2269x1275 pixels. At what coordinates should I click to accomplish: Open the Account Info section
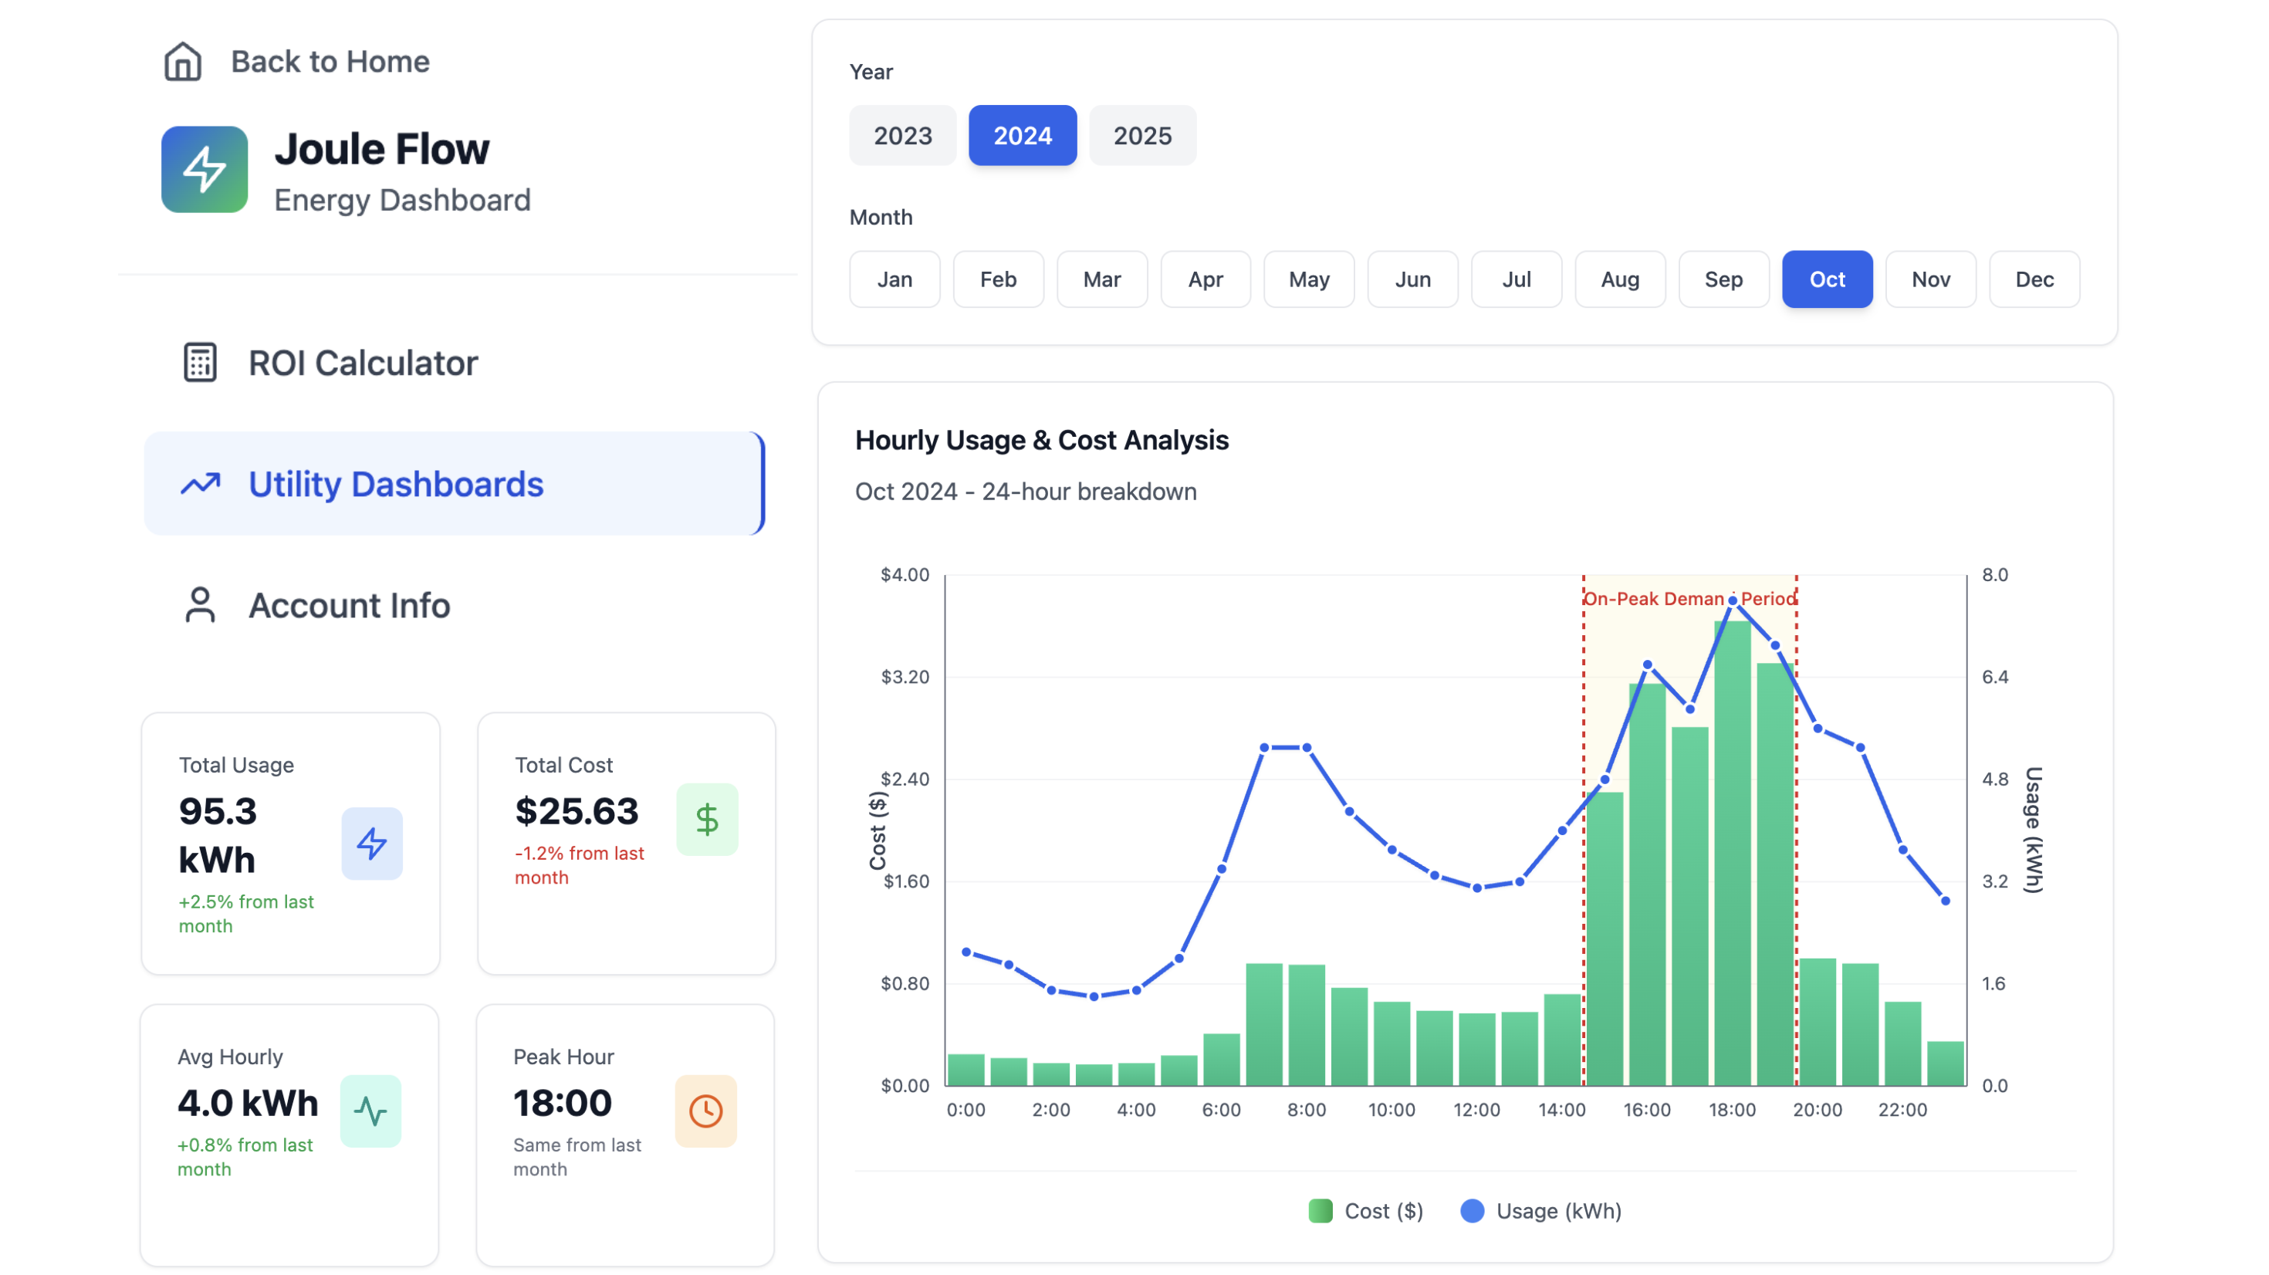(349, 605)
